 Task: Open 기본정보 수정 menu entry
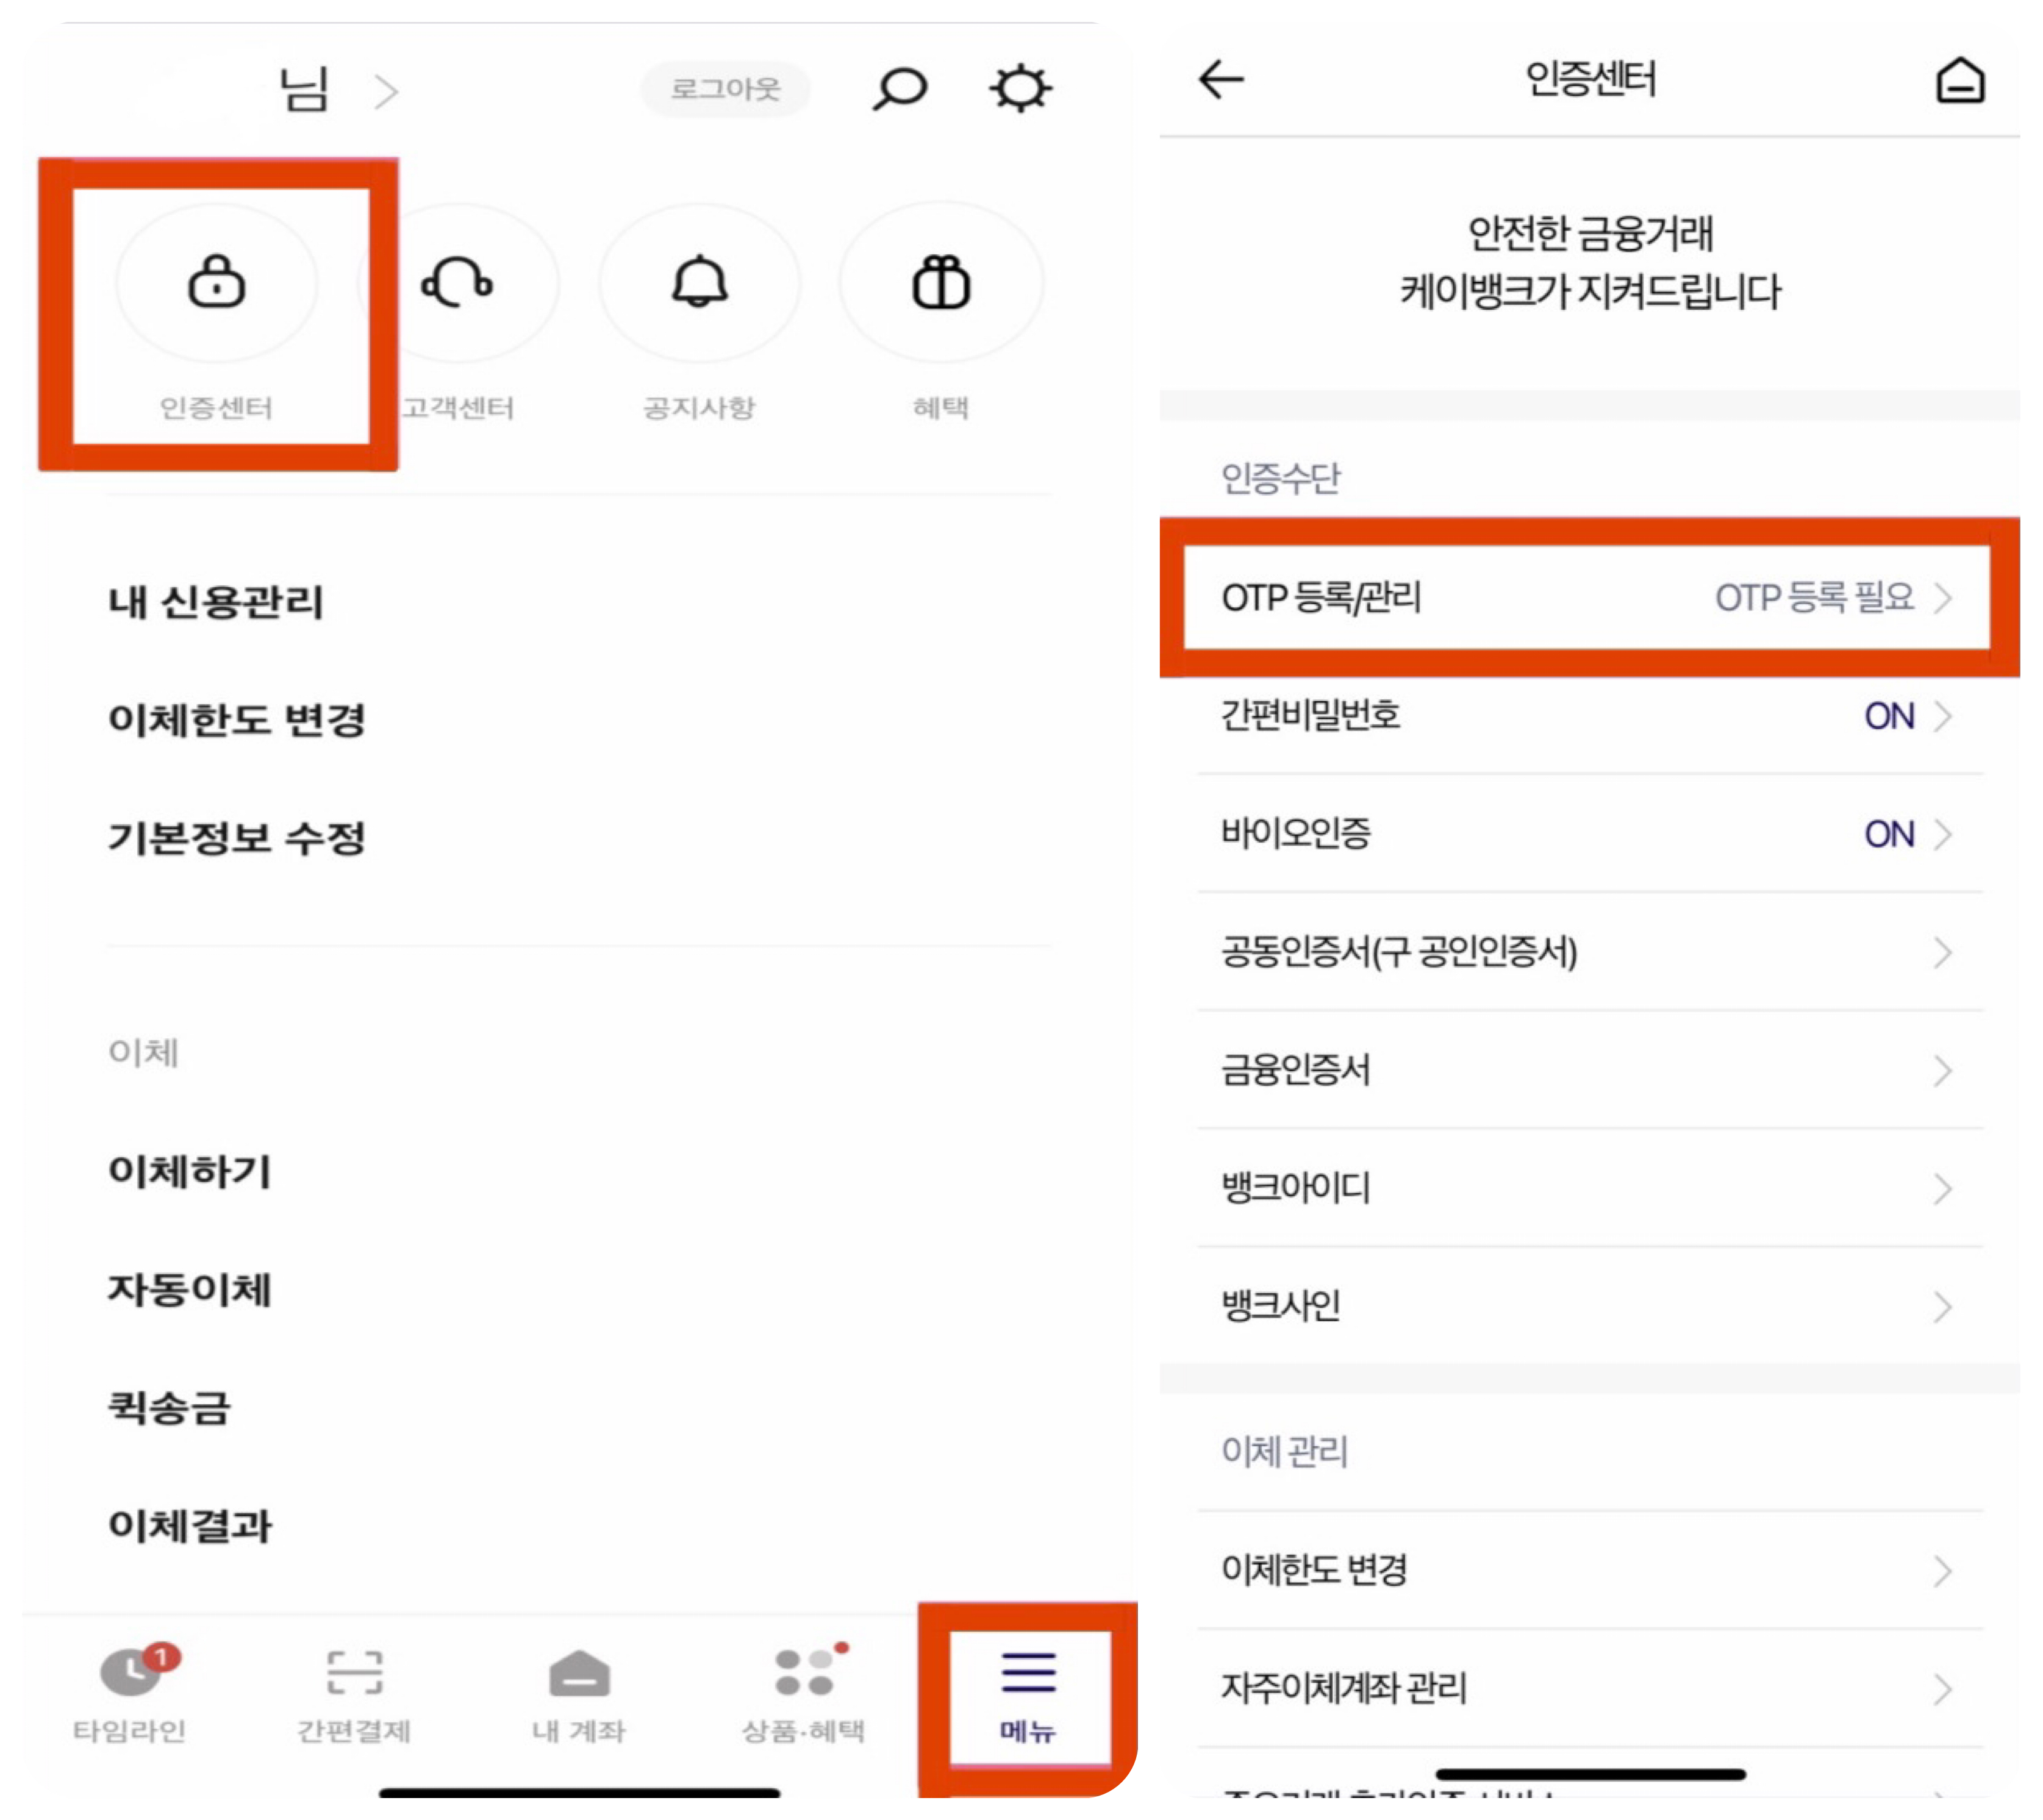(x=237, y=838)
